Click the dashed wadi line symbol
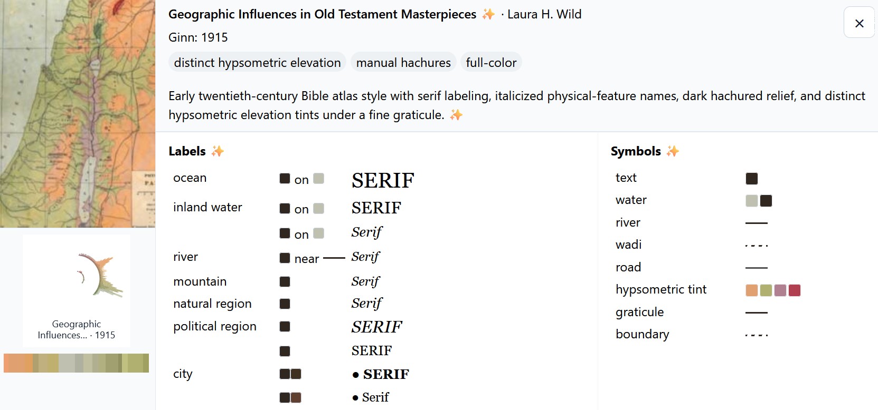This screenshot has height=410, width=878. (757, 246)
